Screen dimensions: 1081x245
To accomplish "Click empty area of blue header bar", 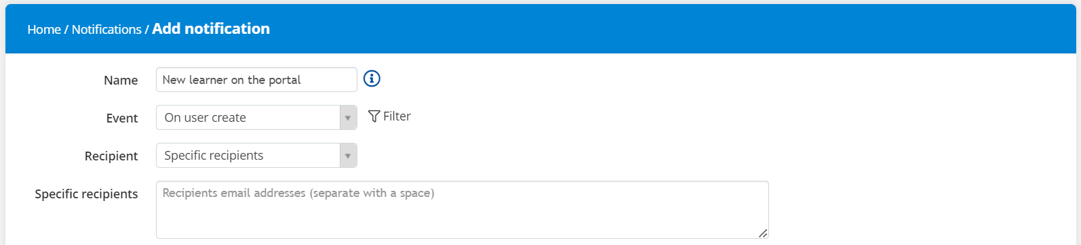I will tap(671, 29).
